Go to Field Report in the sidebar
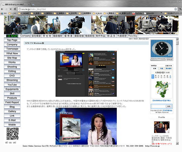Viewport: 182px width, 152px height. click(12, 102)
